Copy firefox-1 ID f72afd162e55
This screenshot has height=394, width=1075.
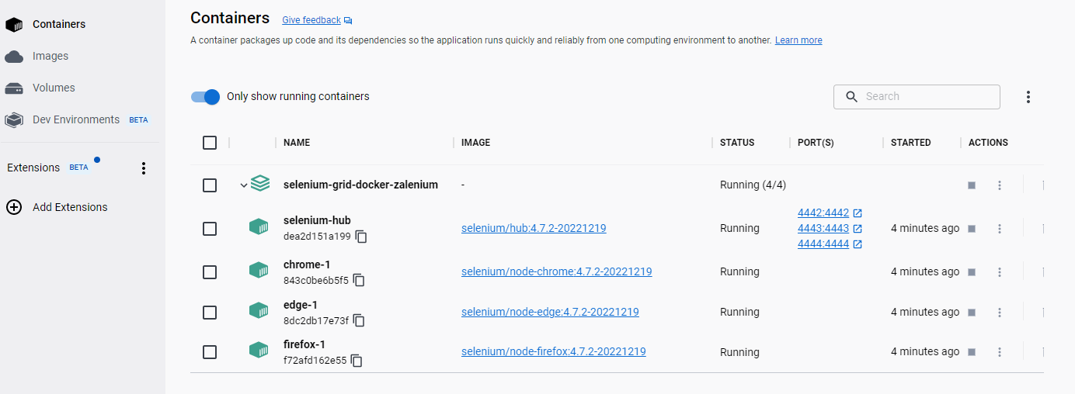click(357, 361)
